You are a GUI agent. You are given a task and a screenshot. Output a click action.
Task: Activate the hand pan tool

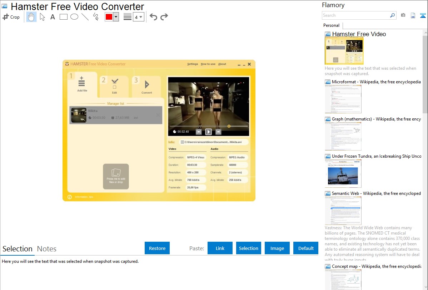click(31, 17)
